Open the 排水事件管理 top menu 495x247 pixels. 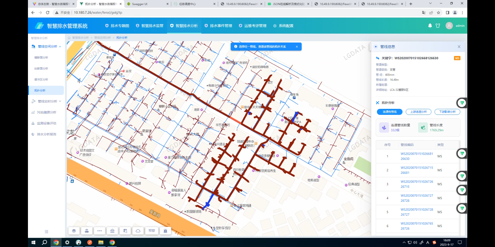tap(218, 26)
